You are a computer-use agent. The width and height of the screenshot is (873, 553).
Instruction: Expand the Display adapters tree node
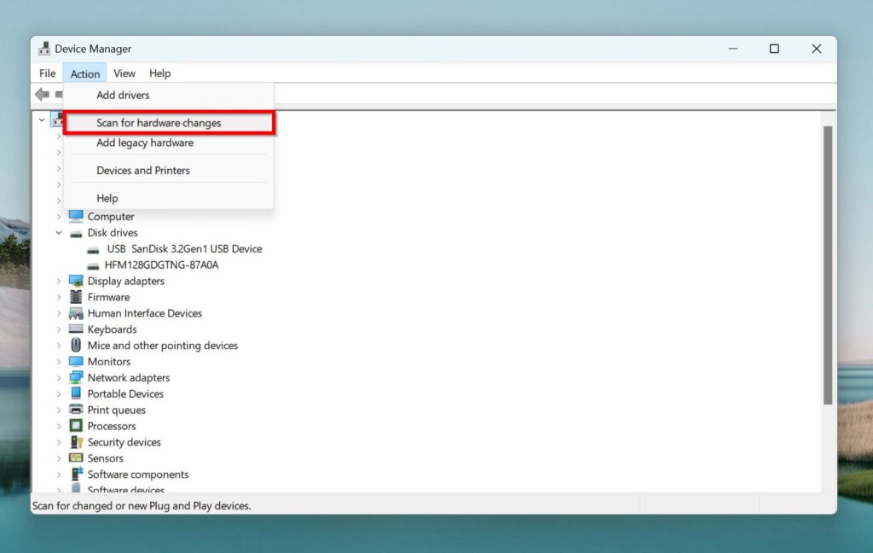point(59,281)
